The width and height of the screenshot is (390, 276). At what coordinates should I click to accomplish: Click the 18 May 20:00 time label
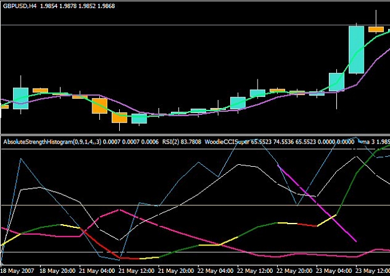57,271
